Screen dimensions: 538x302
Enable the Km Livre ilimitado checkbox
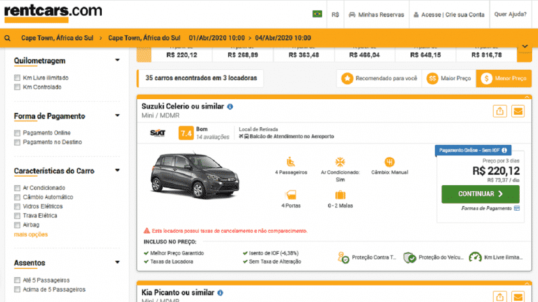pos(18,78)
